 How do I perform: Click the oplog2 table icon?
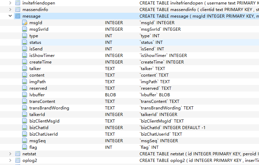(x=18, y=161)
